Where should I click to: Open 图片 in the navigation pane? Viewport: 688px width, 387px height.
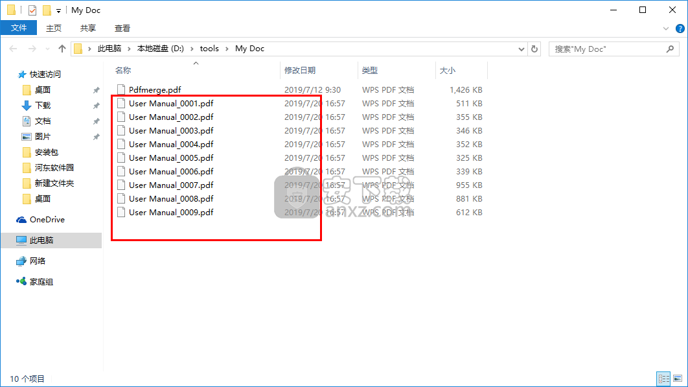pos(43,137)
